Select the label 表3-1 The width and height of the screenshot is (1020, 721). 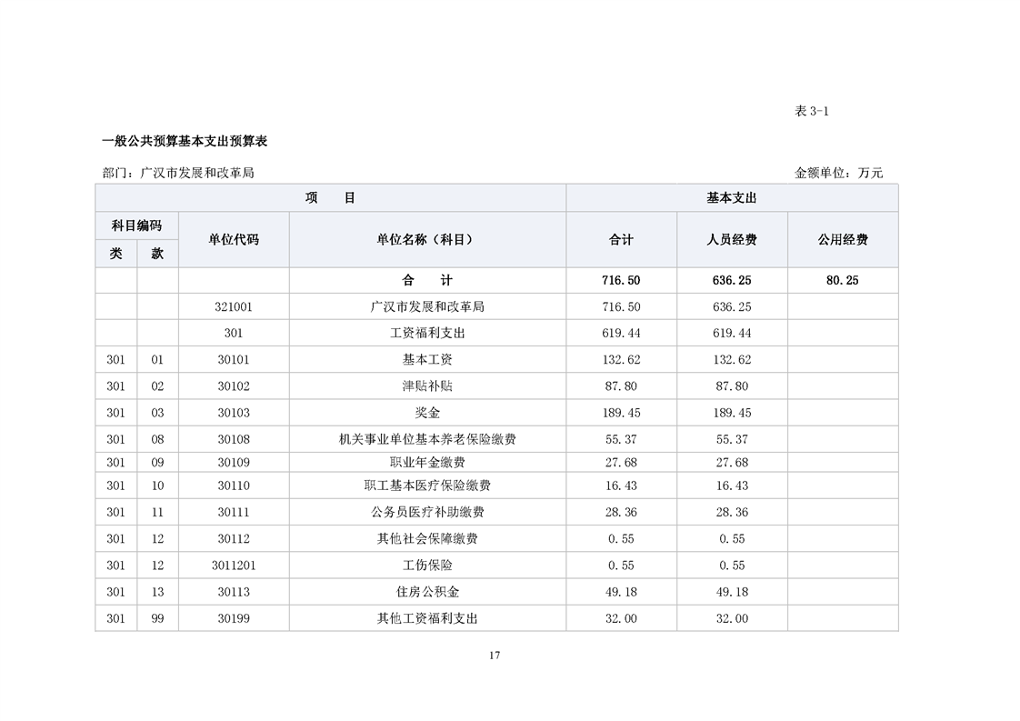811,111
